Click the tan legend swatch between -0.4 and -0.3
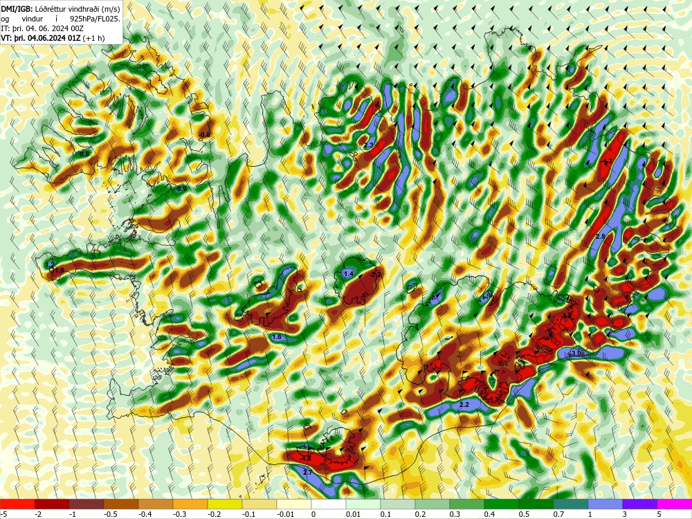This screenshot has height=519, width=692. coord(156,504)
